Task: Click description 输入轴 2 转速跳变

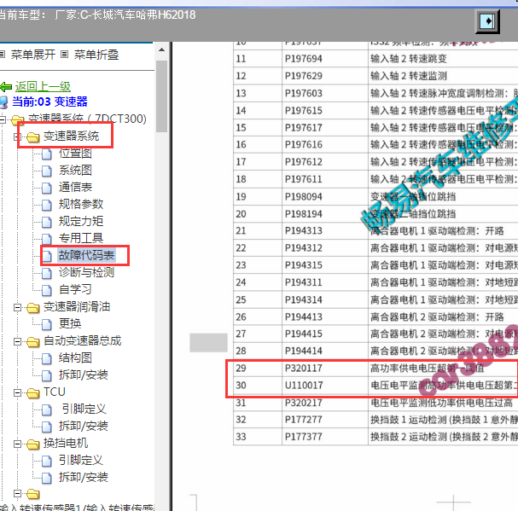Action: pyautogui.click(x=409, y=59)
